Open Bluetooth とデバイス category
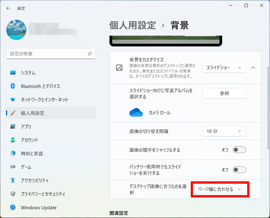The height and width of the screenshot is (218, 270). pyautogui.click(x=51, y=86)
